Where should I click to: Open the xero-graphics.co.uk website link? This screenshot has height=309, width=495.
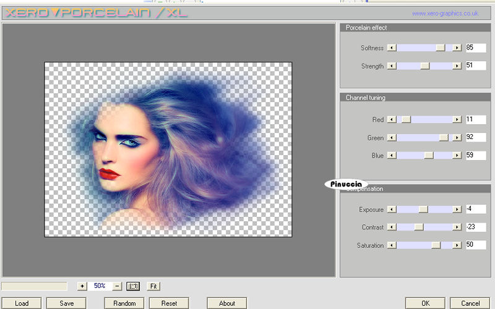point(445,13)
